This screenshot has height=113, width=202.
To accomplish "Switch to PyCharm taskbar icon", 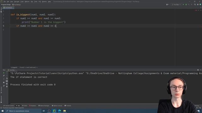I will pos(54,111).
